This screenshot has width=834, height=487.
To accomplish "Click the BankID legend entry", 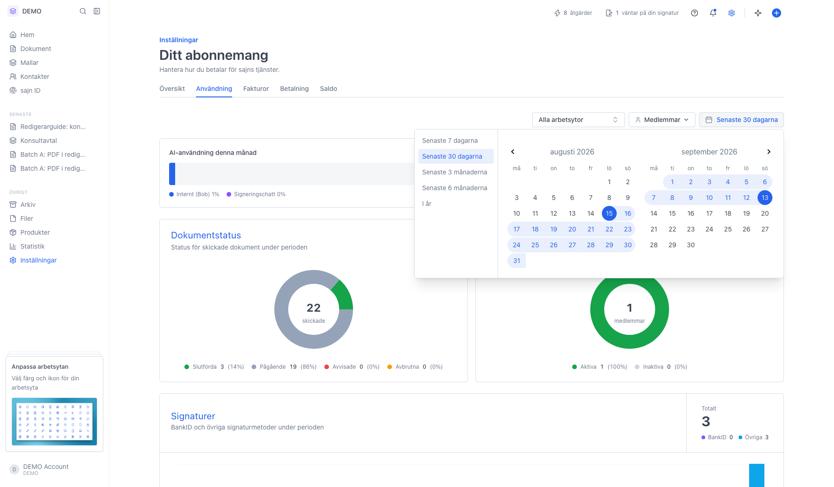I will coord(717,437).
